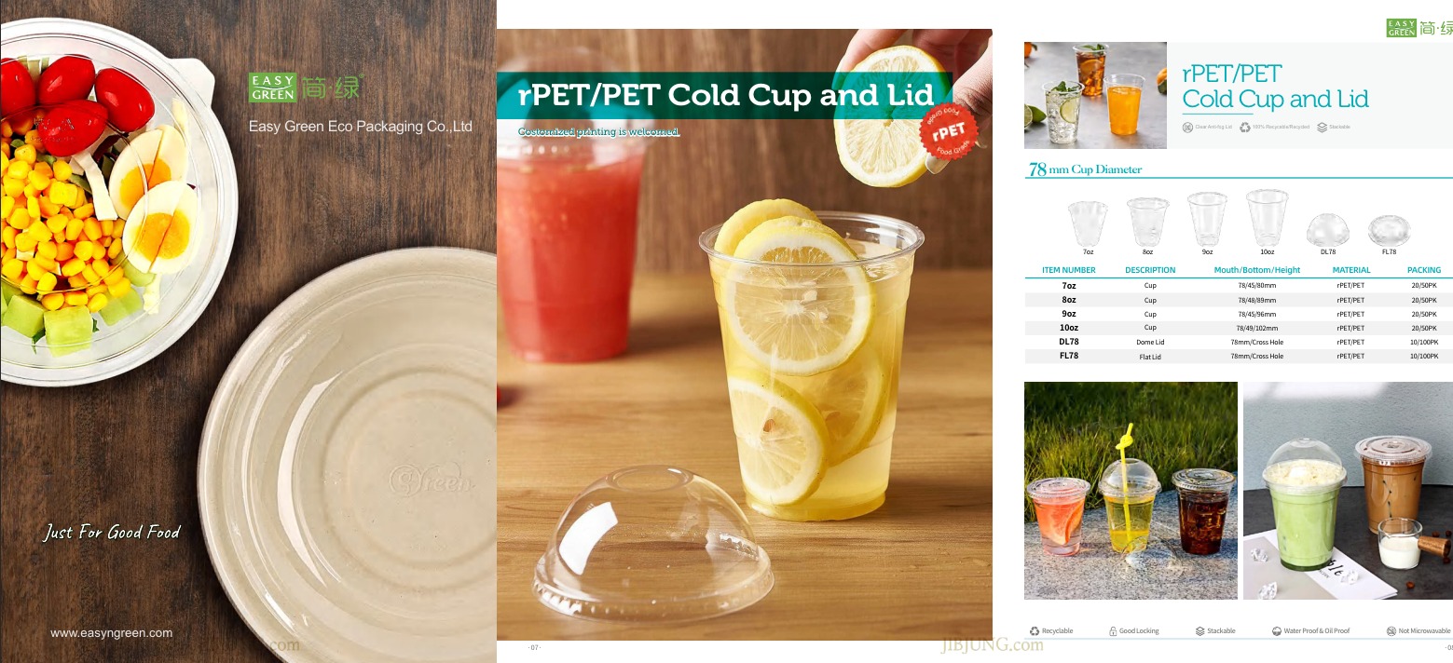Click the Clear Anti-fog Lid icon
The image size is (1453, 663).
pyautogui.click(x=1187, y=127)
